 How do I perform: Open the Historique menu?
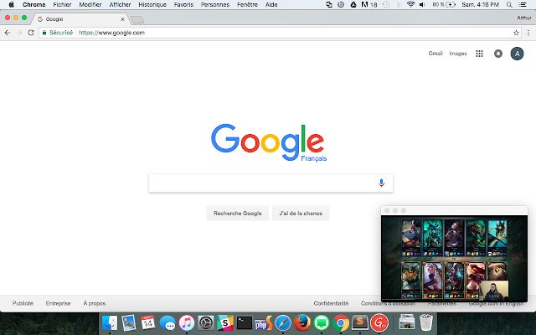click(x=152, y=5)
